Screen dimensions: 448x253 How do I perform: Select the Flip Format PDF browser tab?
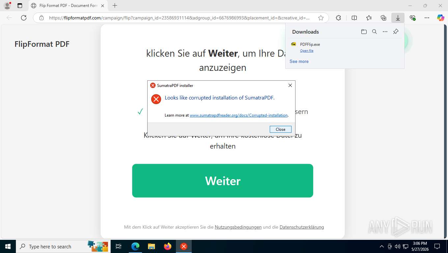(68, 6)
